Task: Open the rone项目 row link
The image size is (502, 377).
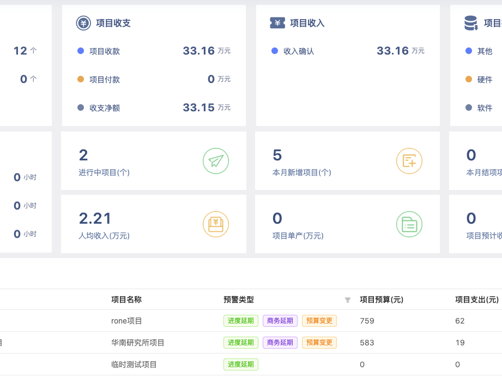Action: (126, 321)
